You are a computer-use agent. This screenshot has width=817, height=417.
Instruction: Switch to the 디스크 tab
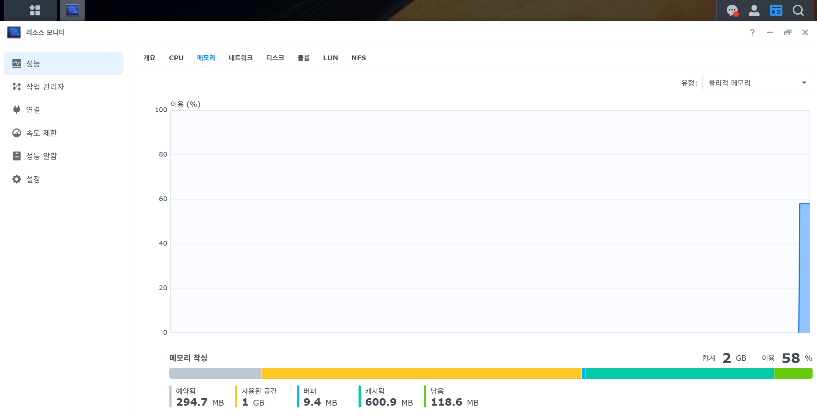point(275,58)
